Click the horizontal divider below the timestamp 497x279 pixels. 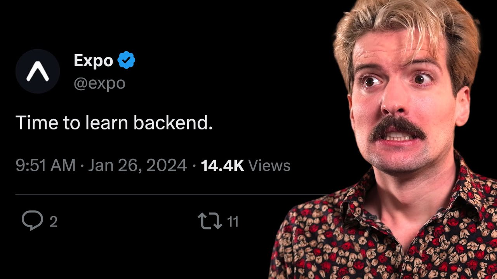pyautogui.click(x=171, y=194)
